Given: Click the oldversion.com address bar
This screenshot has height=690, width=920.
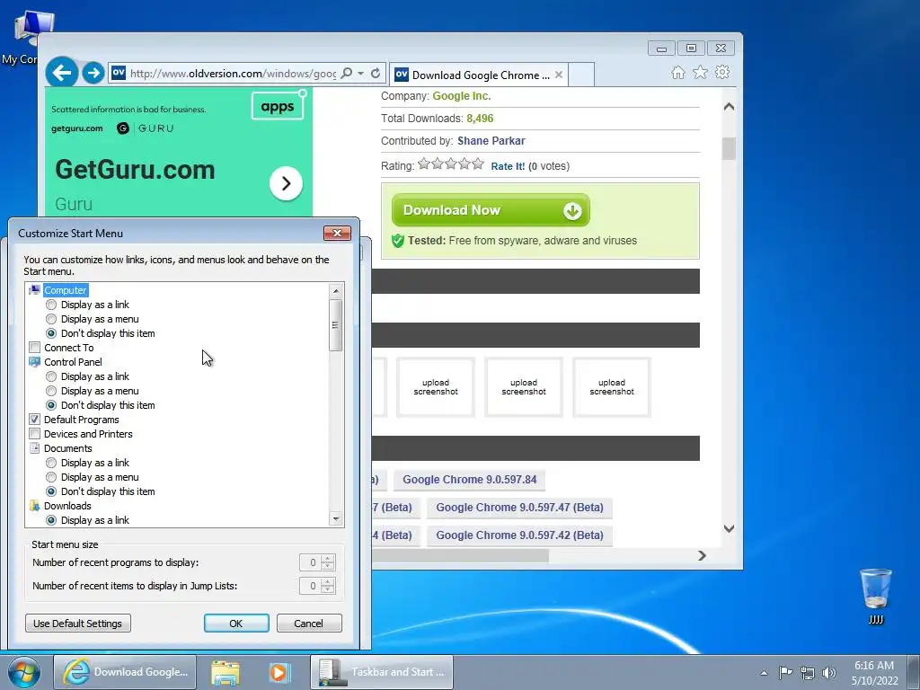Looking at the screenshot, I should coord(233,74).
